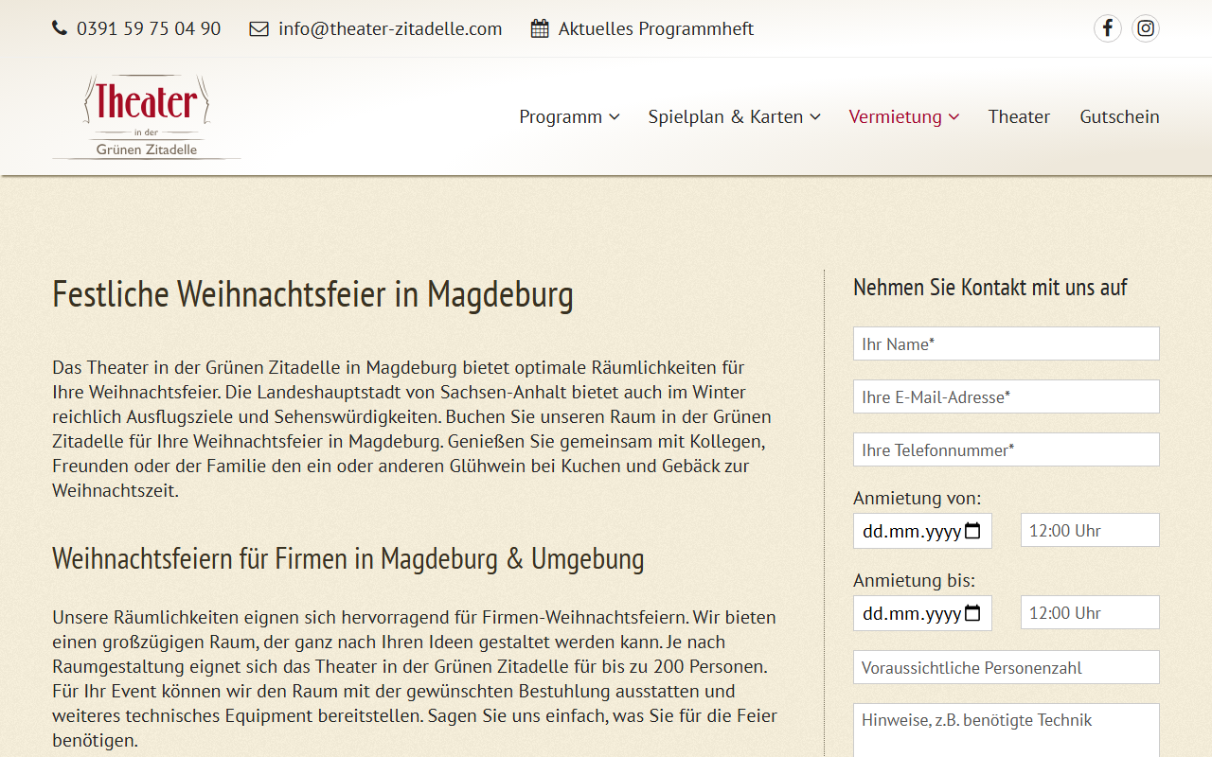Focus the Hinweise benötigte Technik text area
The image size is (1212, 757).
pyautogui.click(x=1007, y=731)
